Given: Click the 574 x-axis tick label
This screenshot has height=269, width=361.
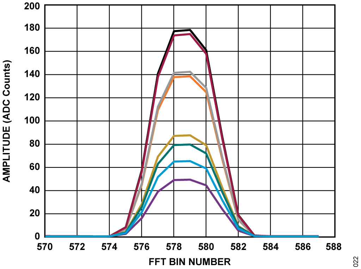Looking at the screenshot, I should pyautogui.click(x=109, y=247).
